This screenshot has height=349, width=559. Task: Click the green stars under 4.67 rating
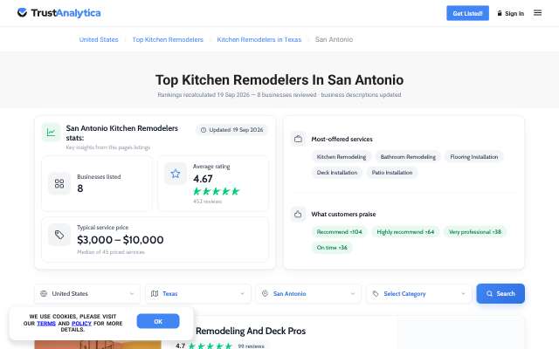click(216, 191)
